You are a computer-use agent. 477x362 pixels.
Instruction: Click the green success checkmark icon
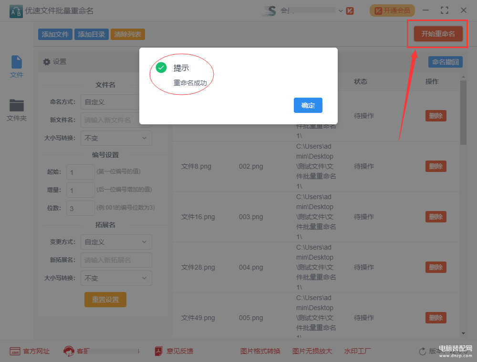161,68
